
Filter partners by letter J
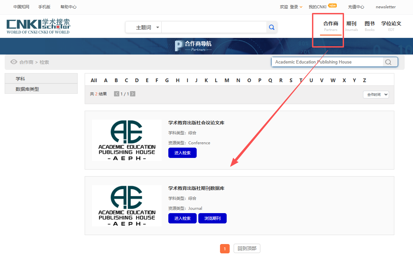(196, 80)
